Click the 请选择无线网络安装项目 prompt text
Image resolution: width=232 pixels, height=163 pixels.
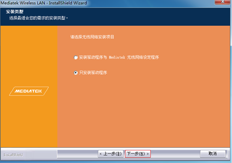[x=92, y=37]
